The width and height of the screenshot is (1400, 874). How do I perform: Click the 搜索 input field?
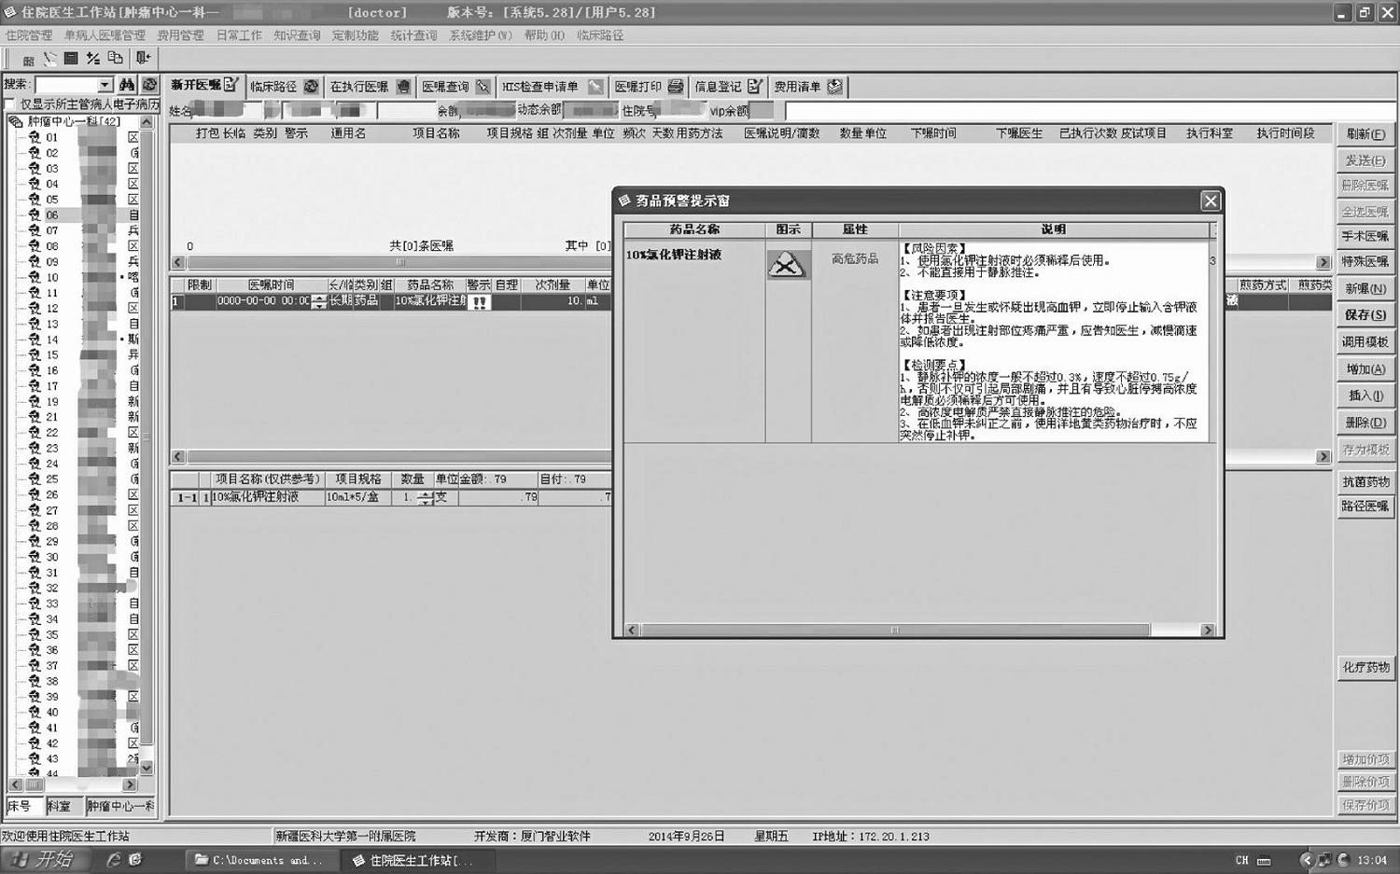click(66, 85)
